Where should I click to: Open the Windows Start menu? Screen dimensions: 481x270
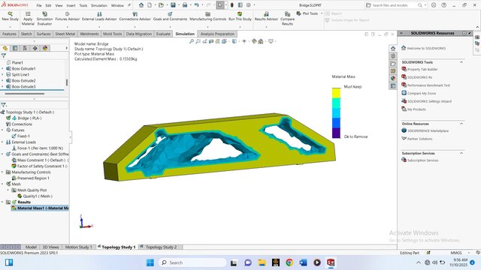[150, 262]
